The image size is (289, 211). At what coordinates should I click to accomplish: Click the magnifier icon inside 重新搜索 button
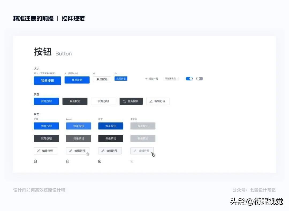[124, 101]
